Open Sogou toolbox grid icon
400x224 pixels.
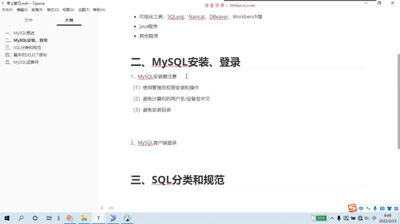pyautogui.click(x=396, y=208)
